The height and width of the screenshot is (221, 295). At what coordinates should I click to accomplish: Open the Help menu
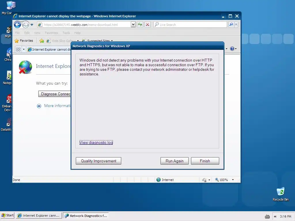click(x=77, y=33)
